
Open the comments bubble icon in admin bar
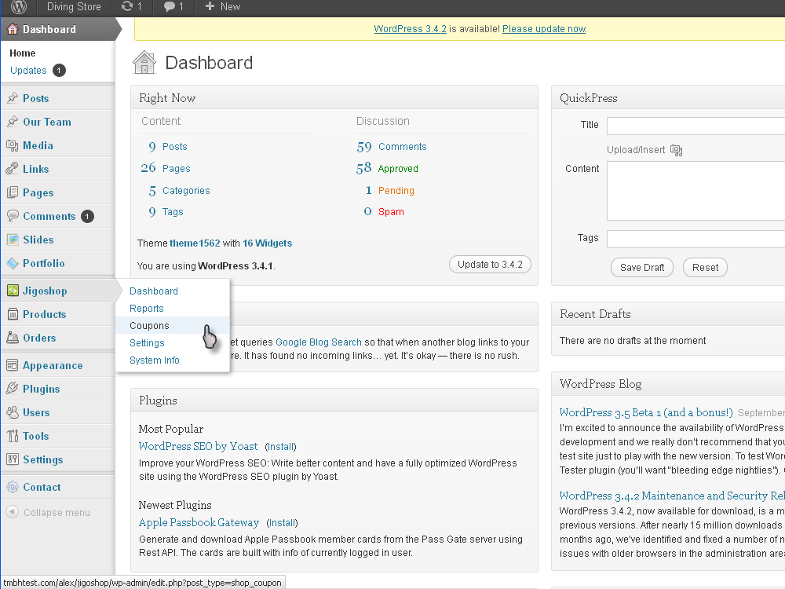[x=169, y=7]
